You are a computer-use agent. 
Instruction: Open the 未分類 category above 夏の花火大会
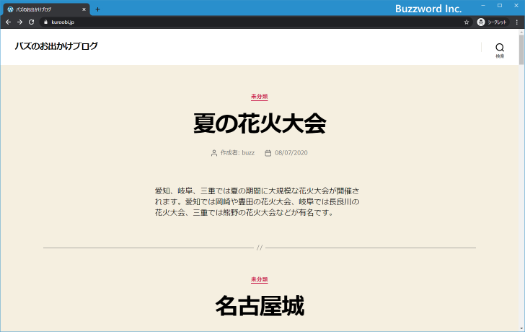[x=260, y=97]
